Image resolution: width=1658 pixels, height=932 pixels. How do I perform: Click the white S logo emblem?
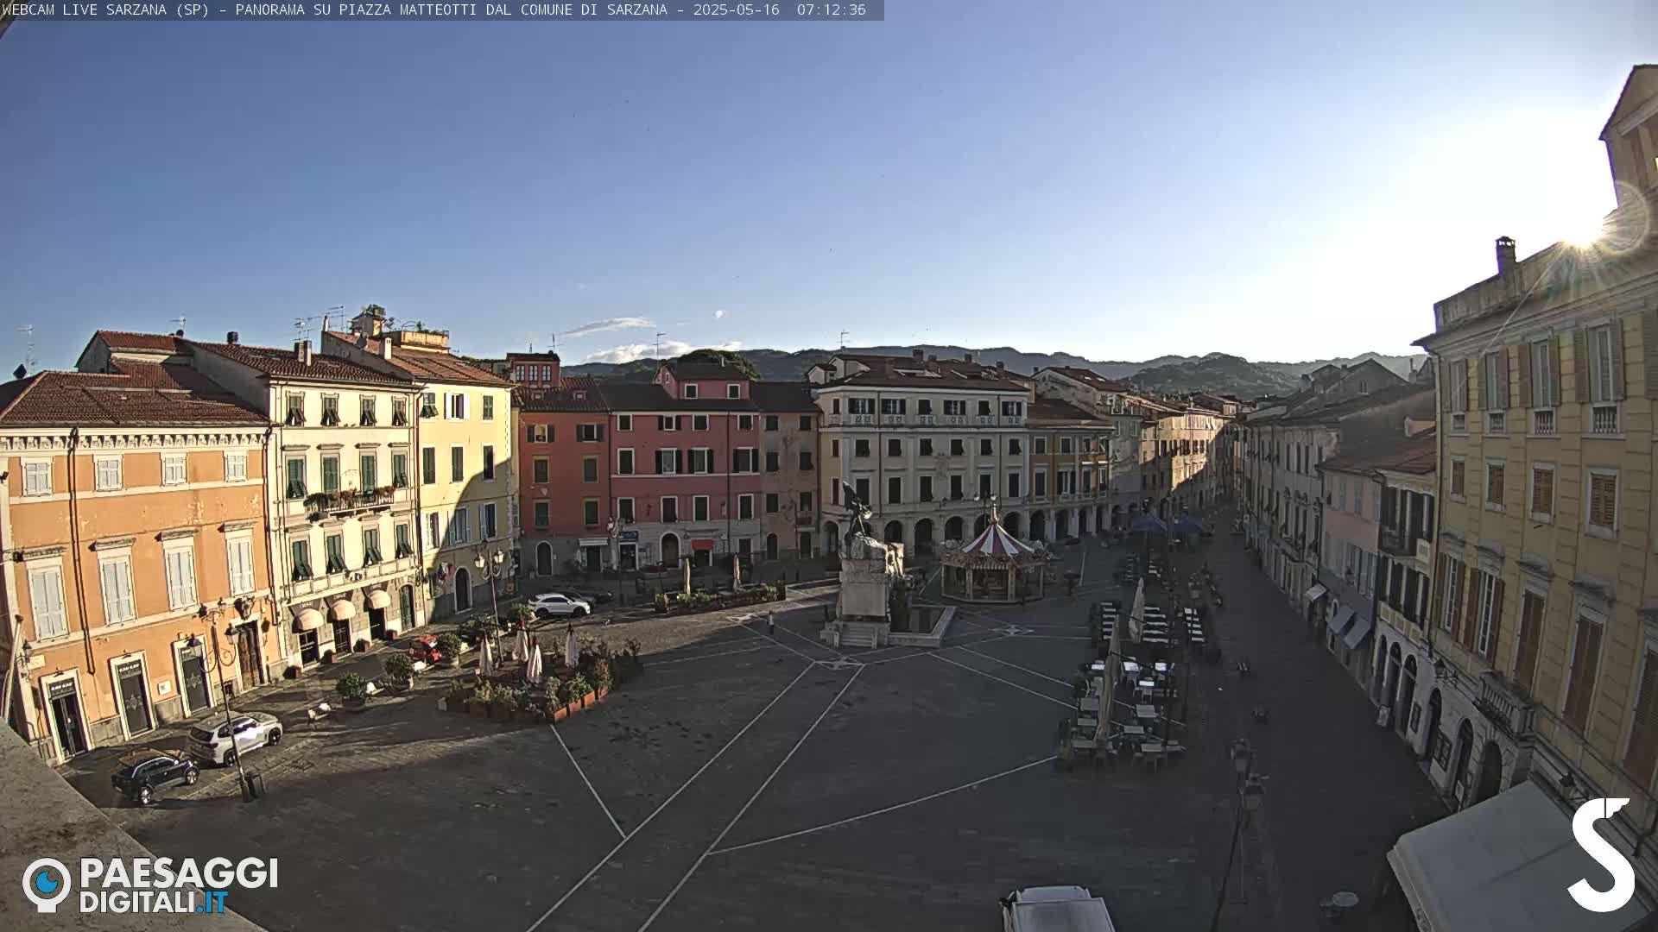coord(1601,854)
